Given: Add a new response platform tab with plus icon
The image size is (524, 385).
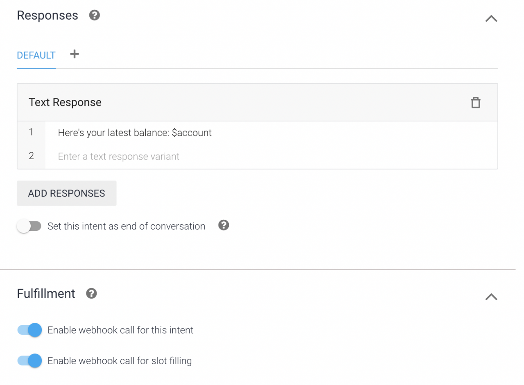Looking at the screenshot, I should pos(74,54).
